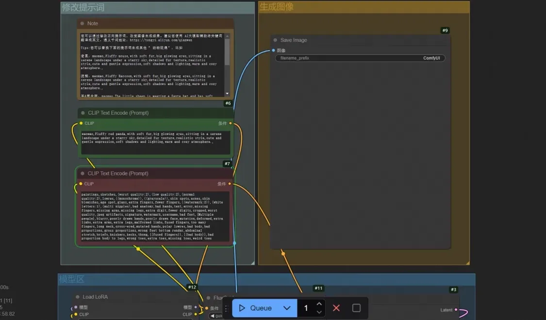Click into the positive prompt text box
The height and width of the screenshot is (320, 546).
click(x=156, y=142)
